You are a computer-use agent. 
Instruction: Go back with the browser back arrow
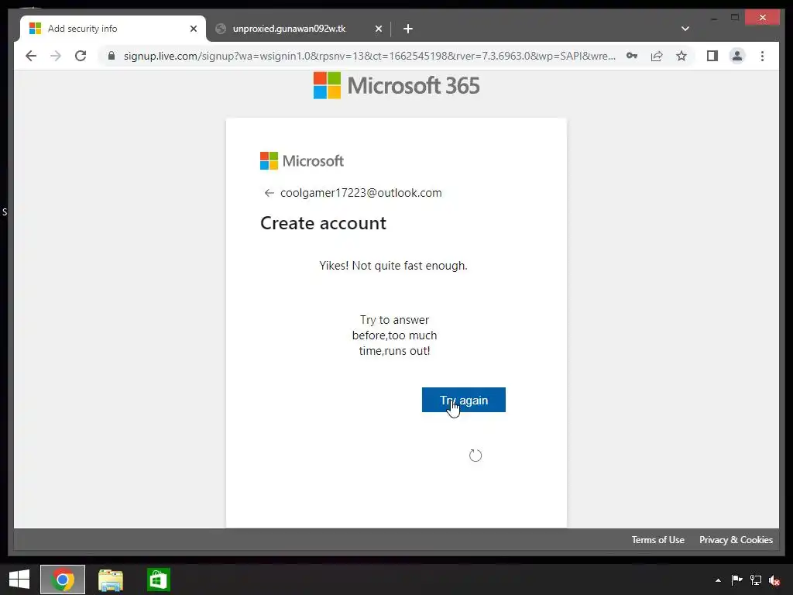[x=31, y=56]
